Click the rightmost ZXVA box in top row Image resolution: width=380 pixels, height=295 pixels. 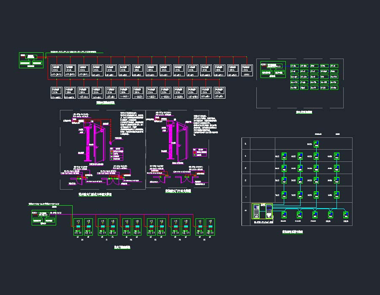(247, 70)
